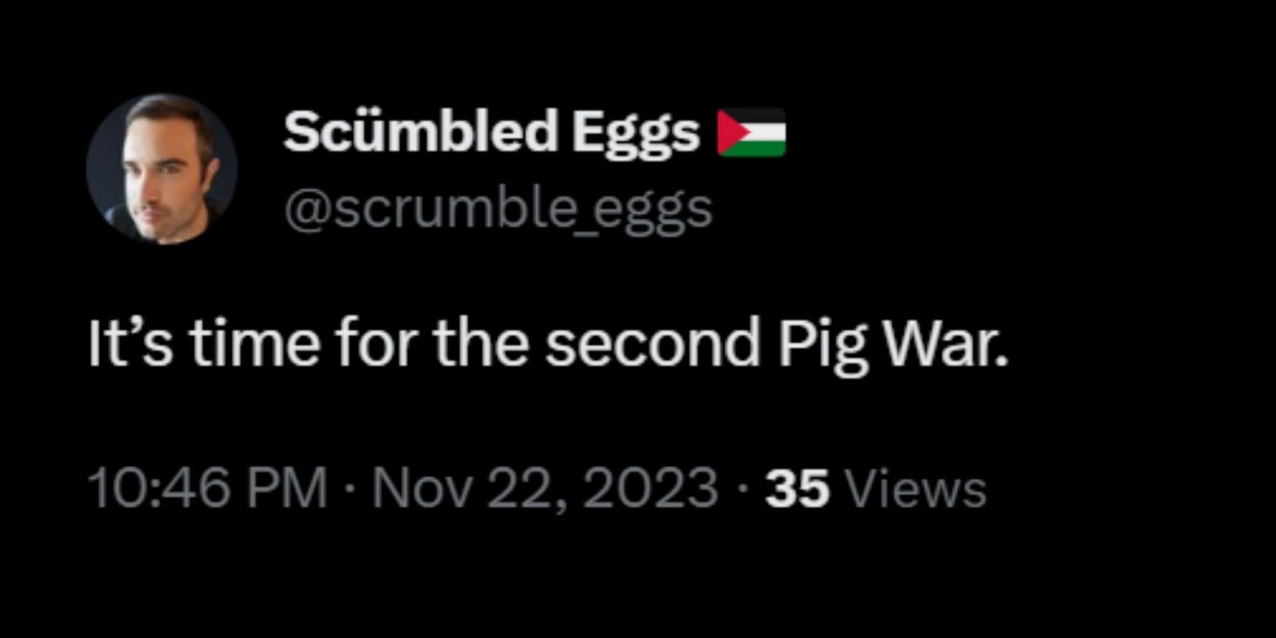Click the word "Scümbled" in display name
The image size is (1276, 638).
pyautogui.click(x=420, y=132)
